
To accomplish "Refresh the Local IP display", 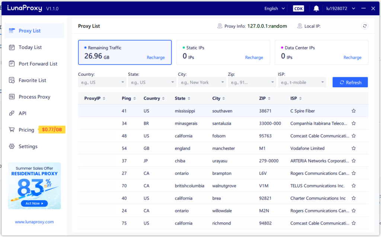I will pyautogui.click(x=365, y=26).
